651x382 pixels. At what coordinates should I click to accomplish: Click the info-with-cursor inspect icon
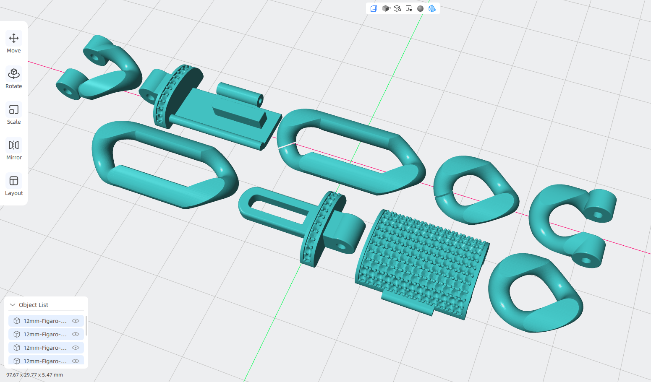tap(409, 8)
